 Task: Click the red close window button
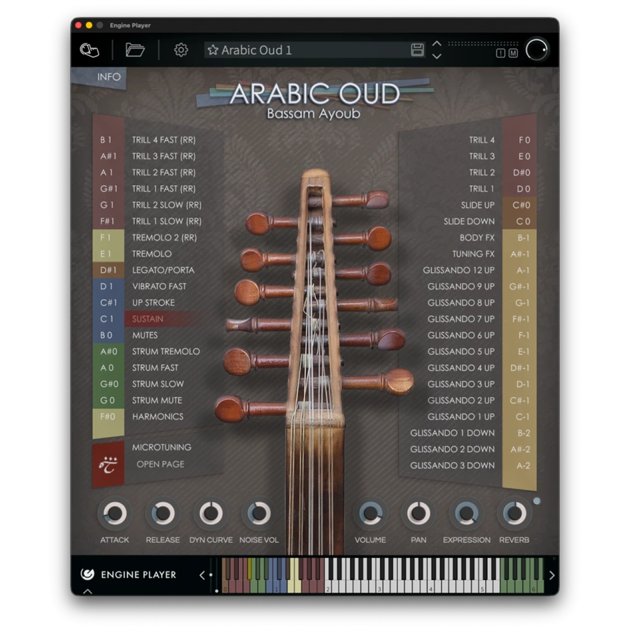point(78,25)
